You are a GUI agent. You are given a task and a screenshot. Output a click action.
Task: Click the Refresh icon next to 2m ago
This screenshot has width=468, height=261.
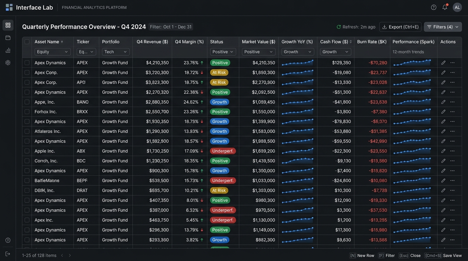click(339, 27)
